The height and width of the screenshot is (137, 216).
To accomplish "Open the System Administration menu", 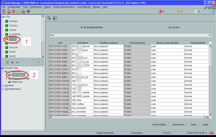I will point(64,7).
